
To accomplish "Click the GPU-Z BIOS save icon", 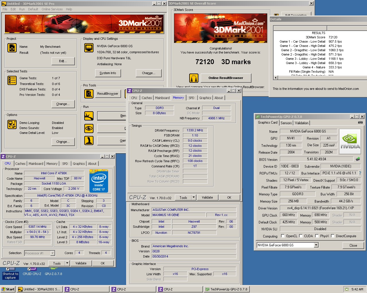I will tap(358, 159).
